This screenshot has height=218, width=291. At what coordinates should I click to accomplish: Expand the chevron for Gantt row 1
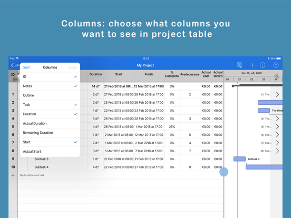pos(277,94)
